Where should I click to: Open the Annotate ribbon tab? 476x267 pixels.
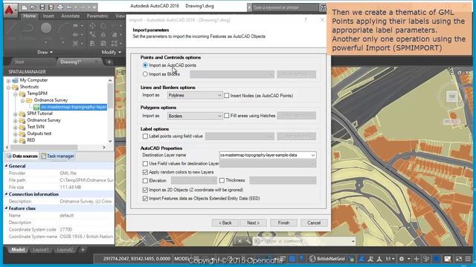(71, 16)
